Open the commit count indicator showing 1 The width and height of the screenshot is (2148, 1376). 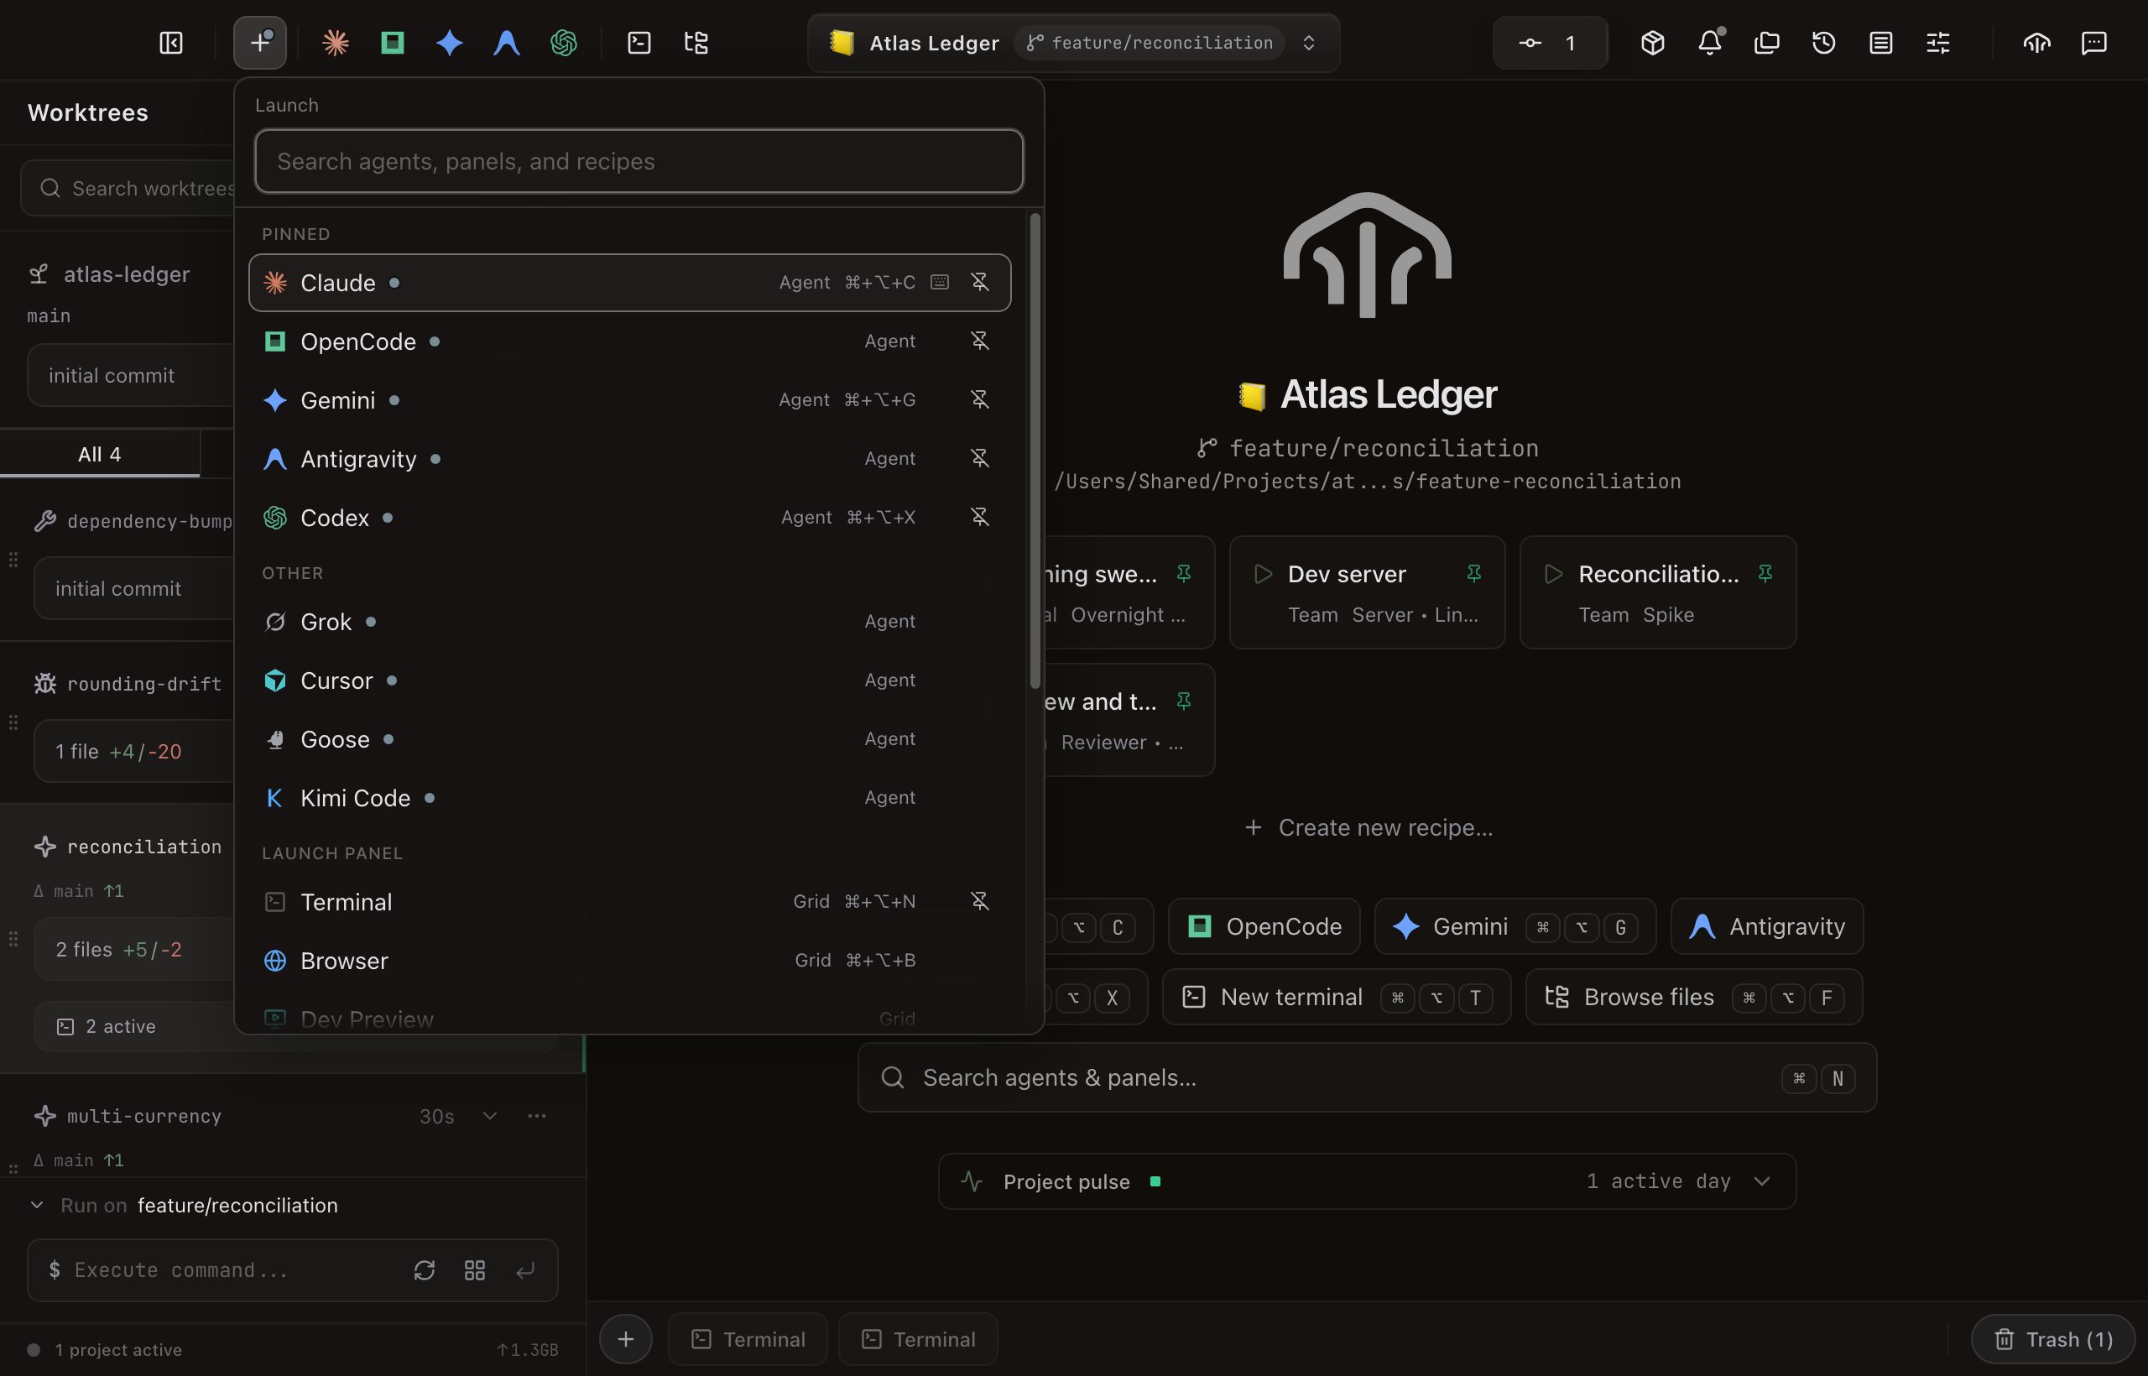coord(1551,43)
